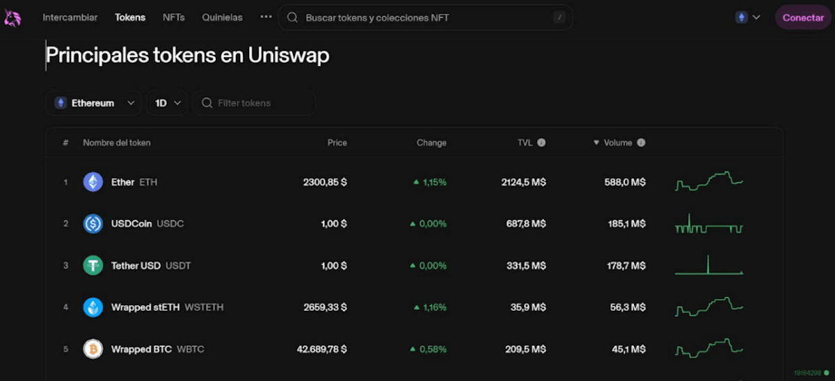Open the Ethereum network filter dropdown
Image resolution: width=835 pixels, height=381 pixels.
click(x=94, y=103)
